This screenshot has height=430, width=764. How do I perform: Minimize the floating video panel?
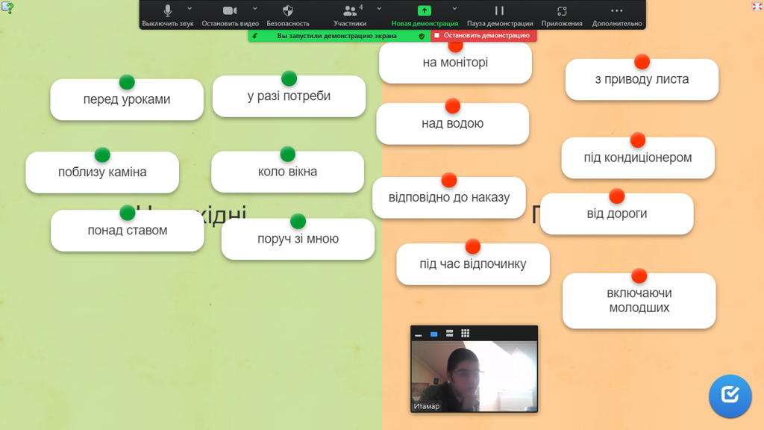coord(419,334)
